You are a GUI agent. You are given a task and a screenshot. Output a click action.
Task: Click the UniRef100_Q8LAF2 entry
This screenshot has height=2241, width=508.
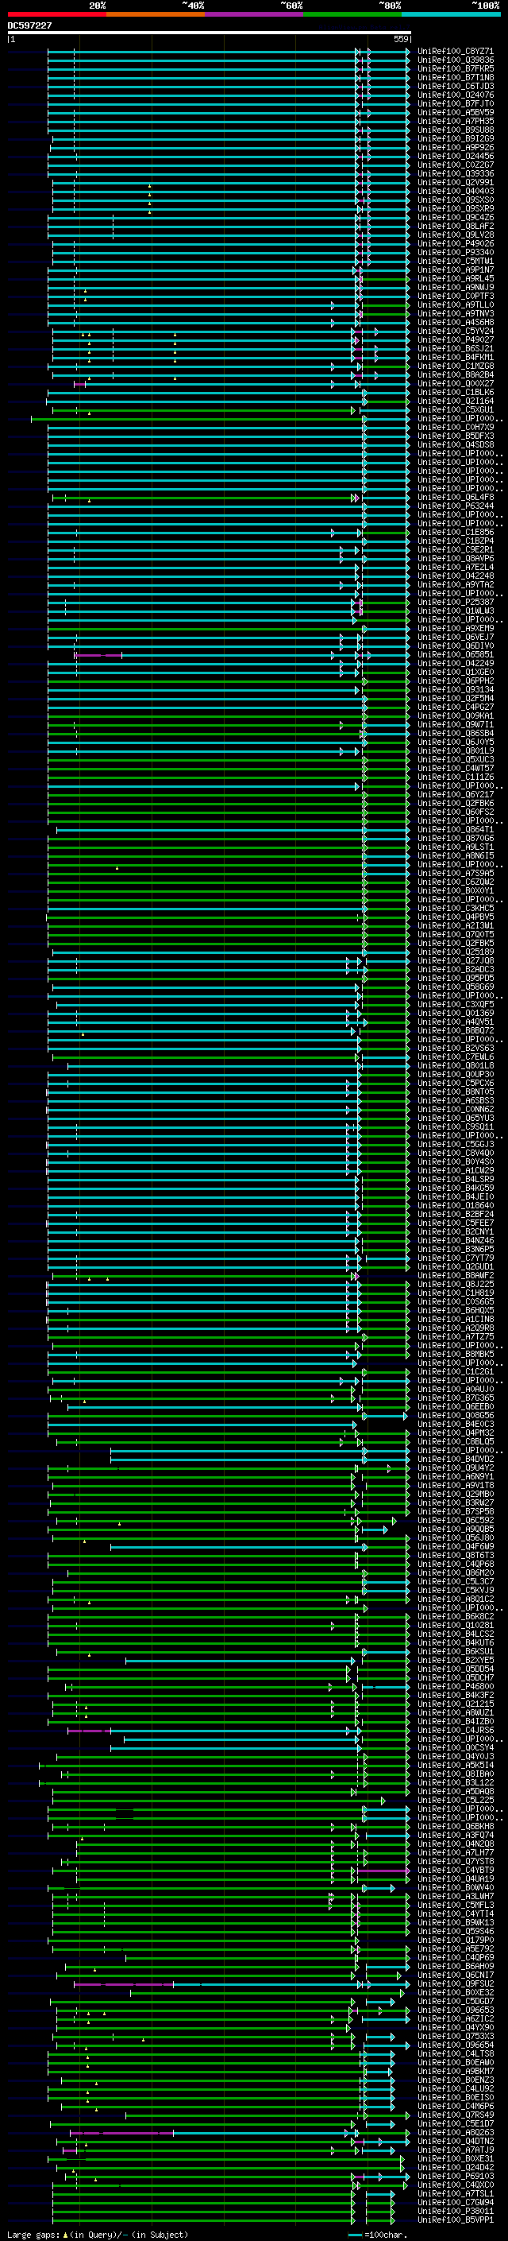pyautogui.click(x=456, y=227)
